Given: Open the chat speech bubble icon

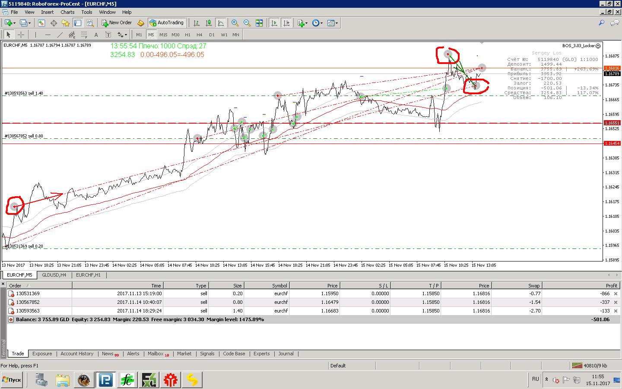Looking at the screenshot, I should (x=614, y=23).
